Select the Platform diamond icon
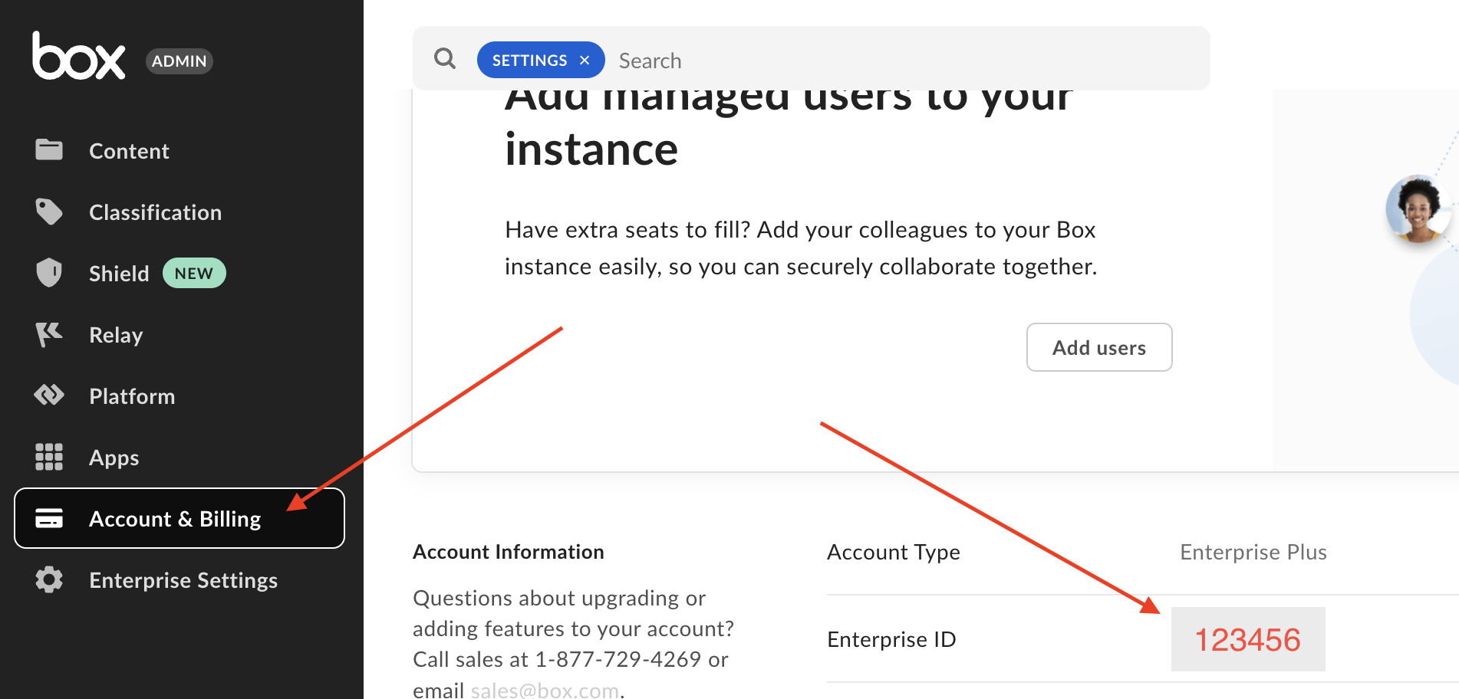The image size is (1459, 699). point(48,395)
